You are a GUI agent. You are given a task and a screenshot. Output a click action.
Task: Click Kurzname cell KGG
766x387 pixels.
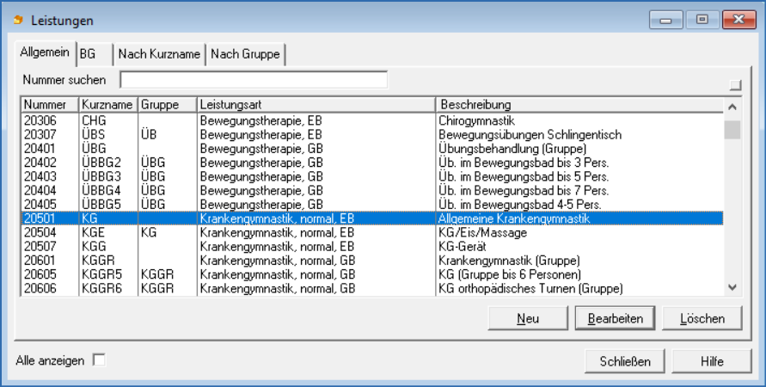(94, 246)
